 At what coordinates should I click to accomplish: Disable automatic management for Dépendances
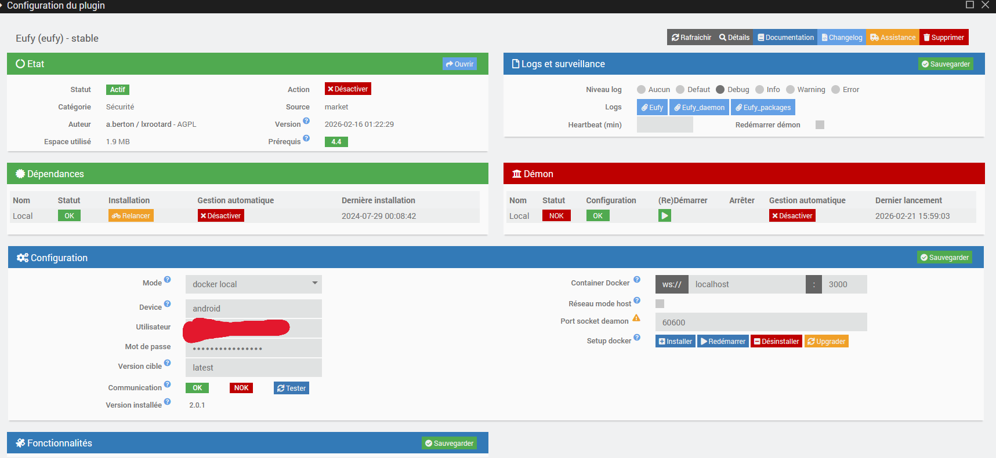(x=221, y=216)
